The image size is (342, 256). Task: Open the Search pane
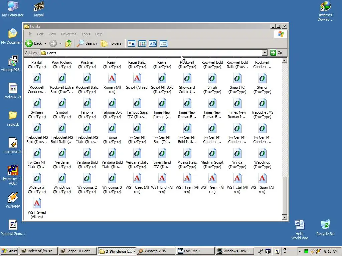(x=87, y=43)
